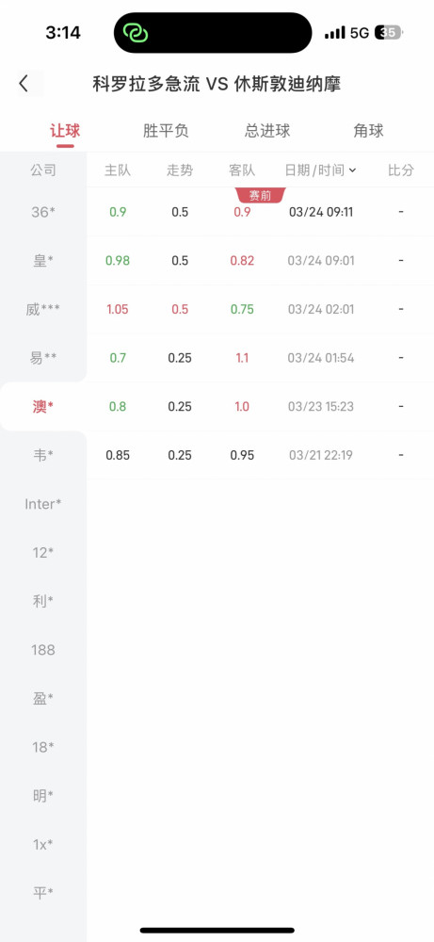Tap the 赛前 red badge
Image resolution: width=434 pixels, height=942 pixels.
[x=261, y=195]
